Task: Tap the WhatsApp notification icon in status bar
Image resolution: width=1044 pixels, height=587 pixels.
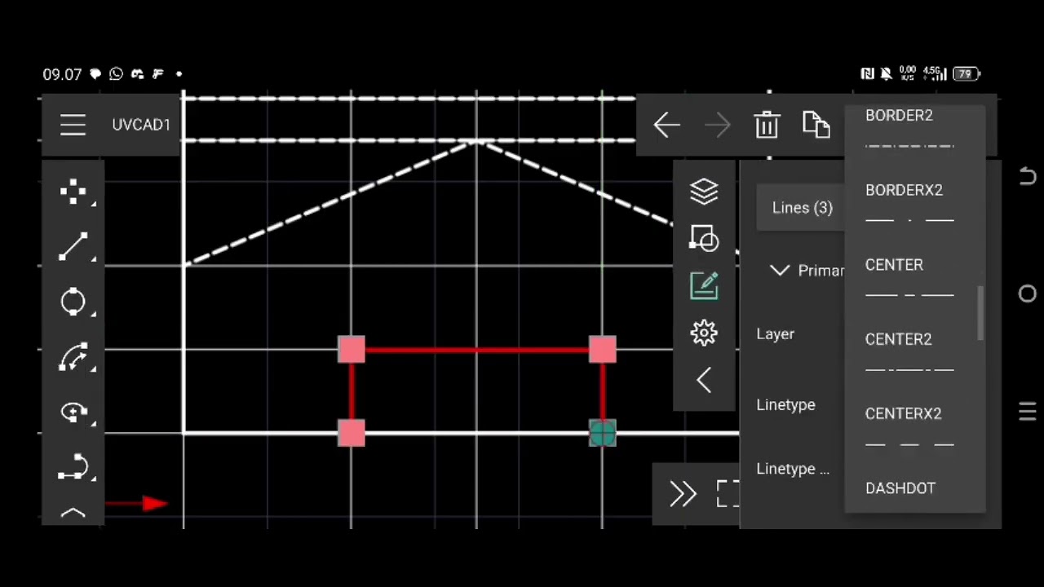Action: pos(116,74)
